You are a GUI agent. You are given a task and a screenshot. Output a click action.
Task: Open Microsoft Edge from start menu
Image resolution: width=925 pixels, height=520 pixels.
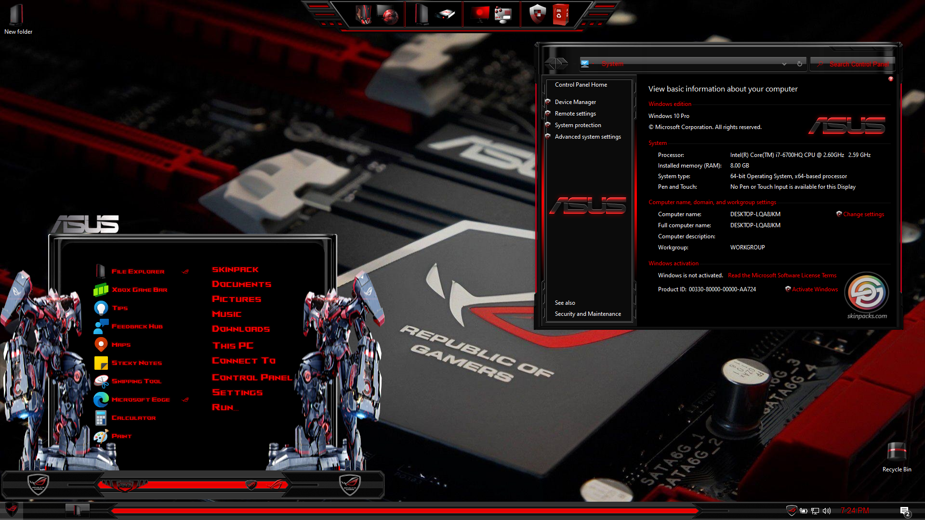pos(140,400)
